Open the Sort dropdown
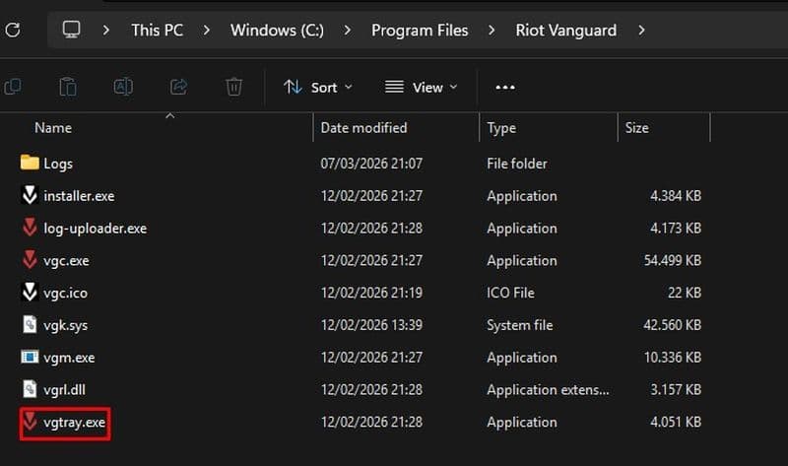The height and width of the screenshot is (466, 788). click(317, 88)
